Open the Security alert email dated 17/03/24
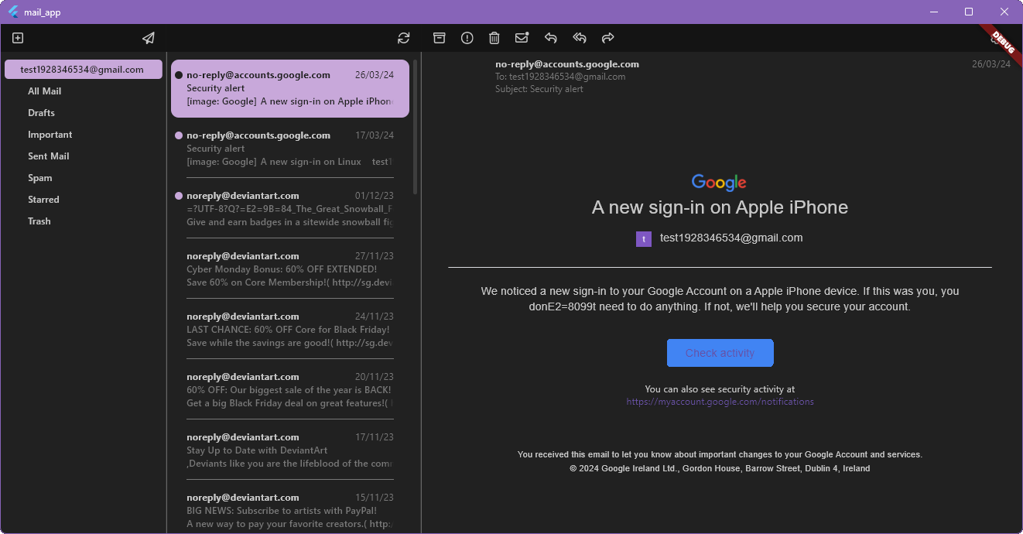1023x534 pixels. point(290,149)
